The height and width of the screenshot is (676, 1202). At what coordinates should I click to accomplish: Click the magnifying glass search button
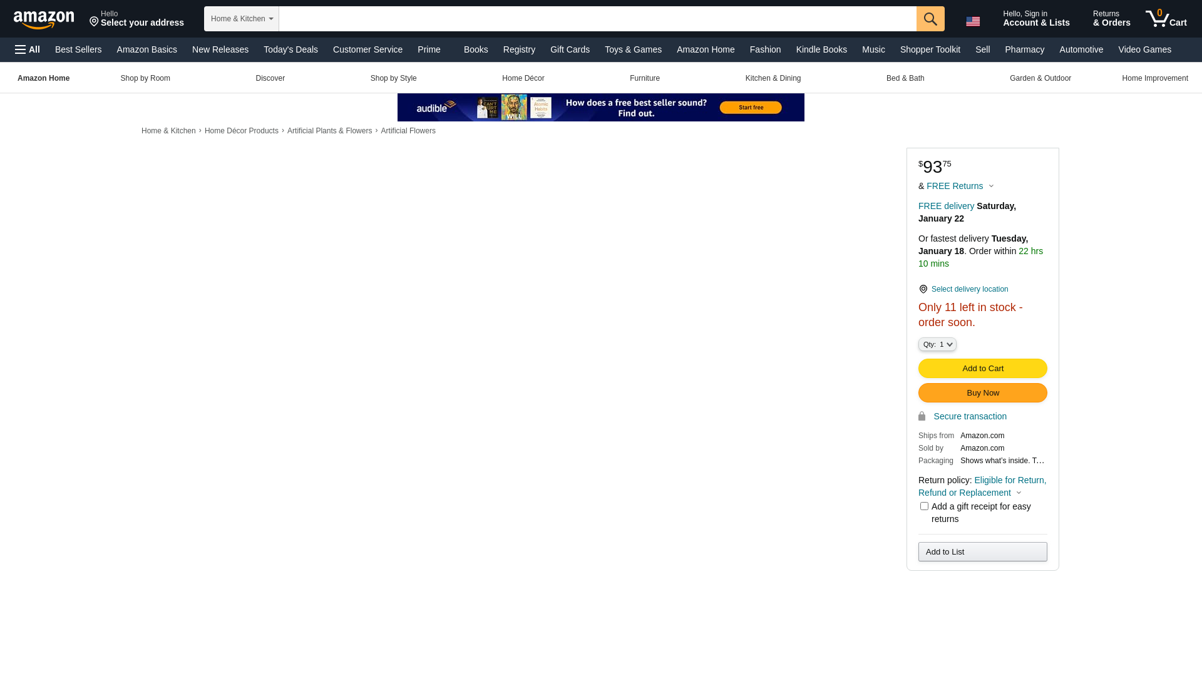click(930, 19)
